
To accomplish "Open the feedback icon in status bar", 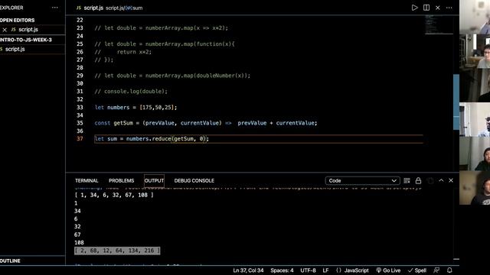I will 436,270.
